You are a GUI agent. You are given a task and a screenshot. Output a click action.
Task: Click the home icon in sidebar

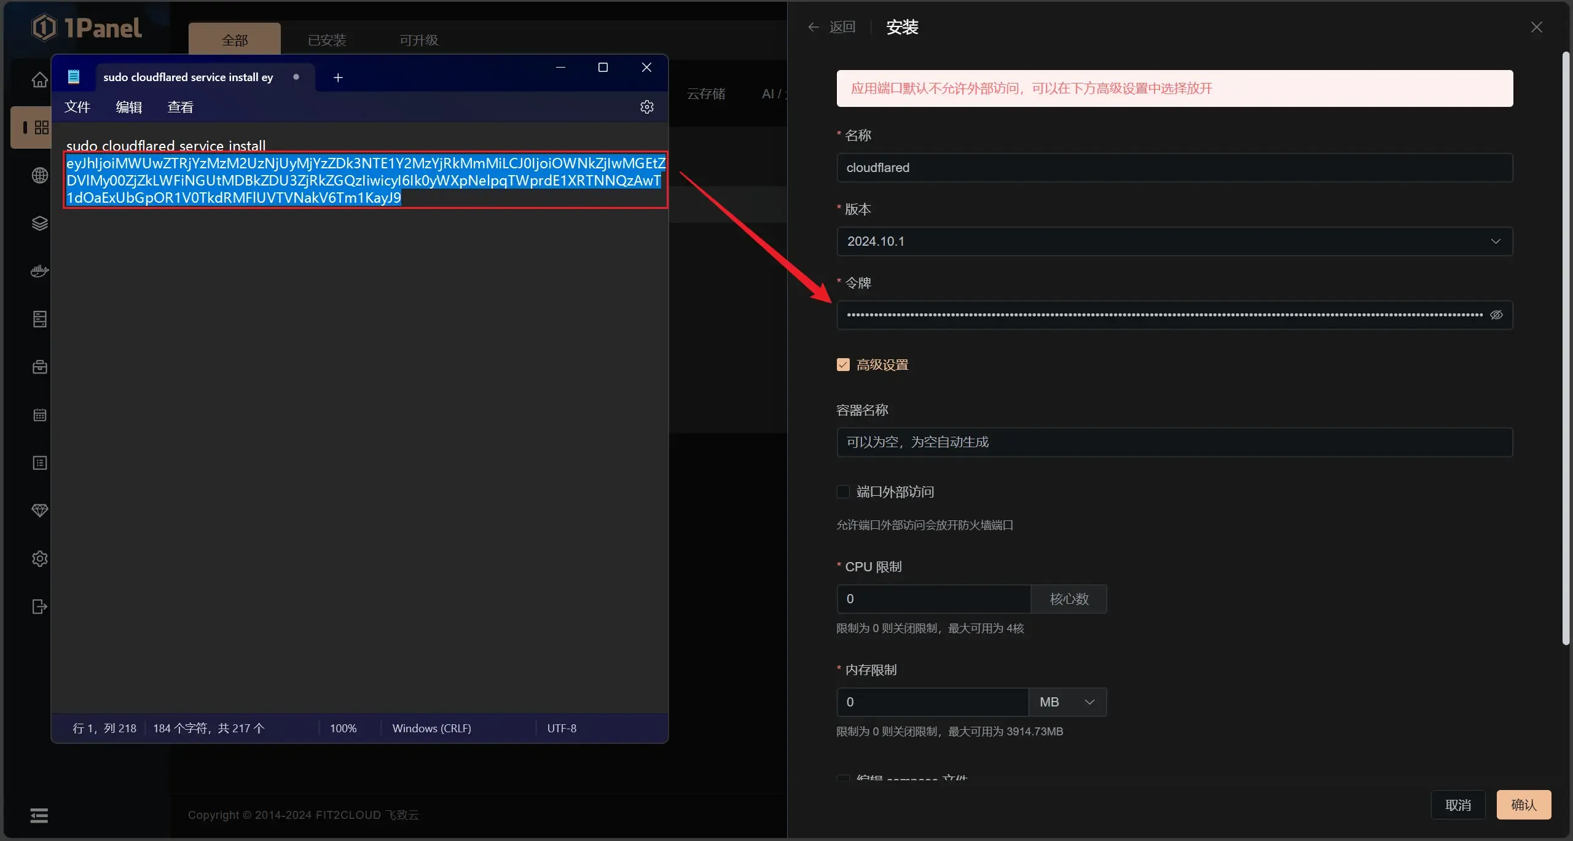click(40, 80)
